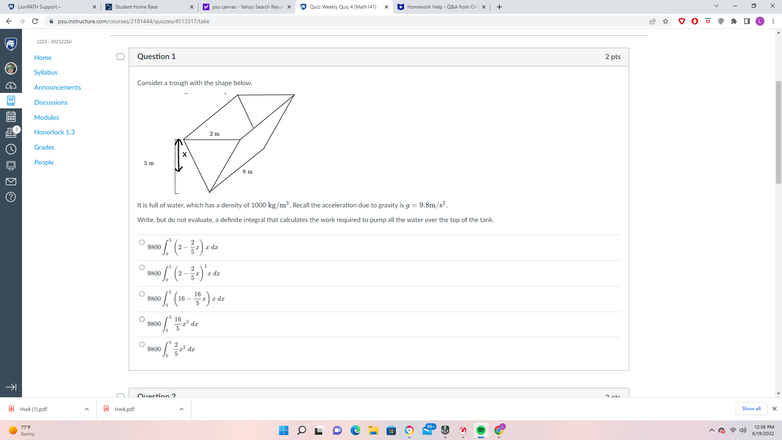This screenshot has height=440, width=782.
Task: Switch to the Homework Help Q&A tab
Action: coord(440,7)
